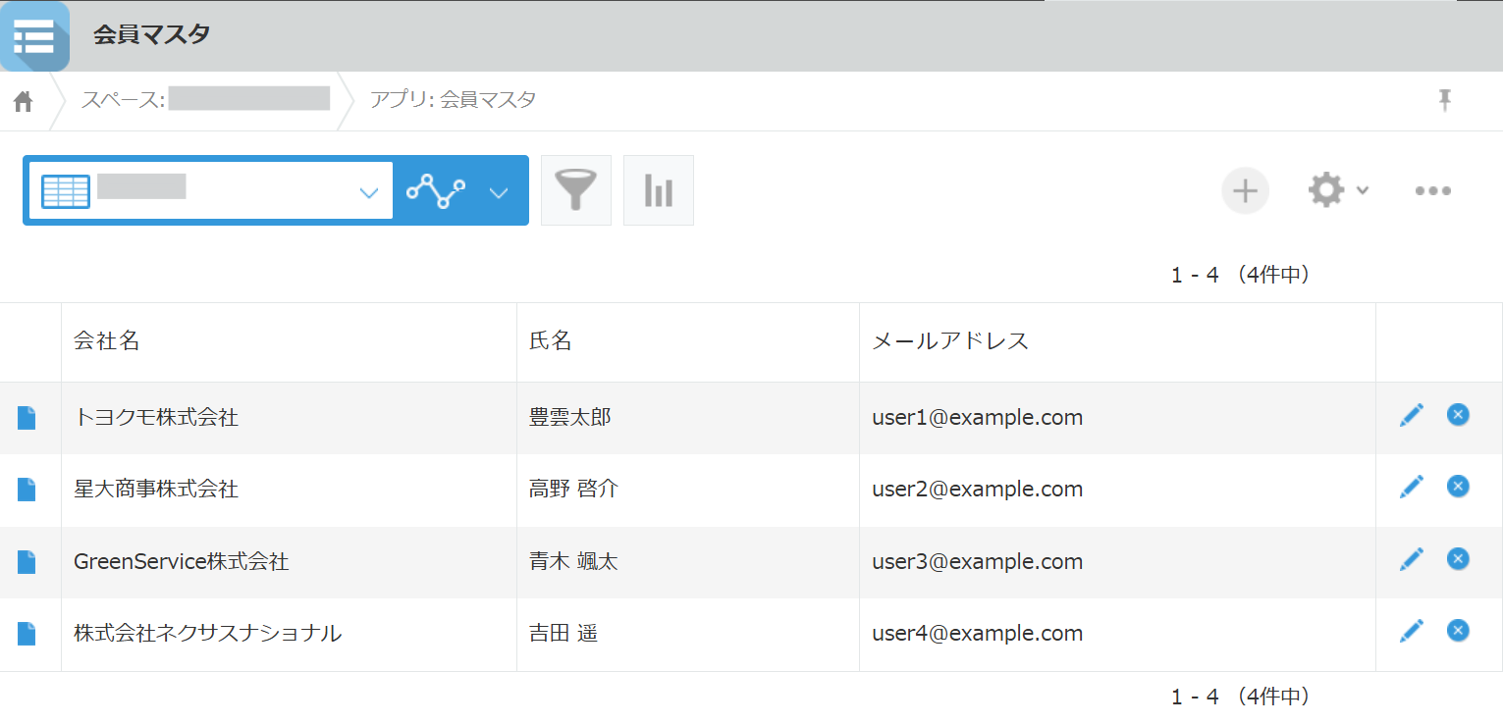Add a new record with plus button
Viewport: 1503px width, 724px height.
coord(1245,190)
